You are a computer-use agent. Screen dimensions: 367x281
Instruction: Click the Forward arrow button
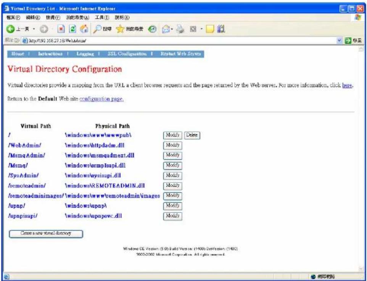(44, 29)
